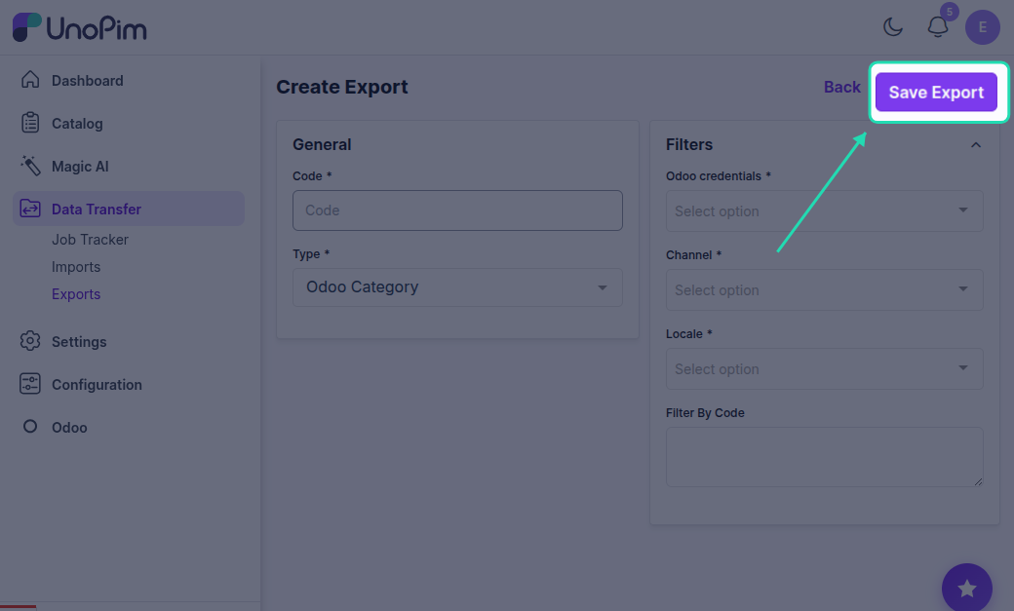The image size is (1014, 611).
Task: Click the Settings gear icon
Action: [30, 341]
